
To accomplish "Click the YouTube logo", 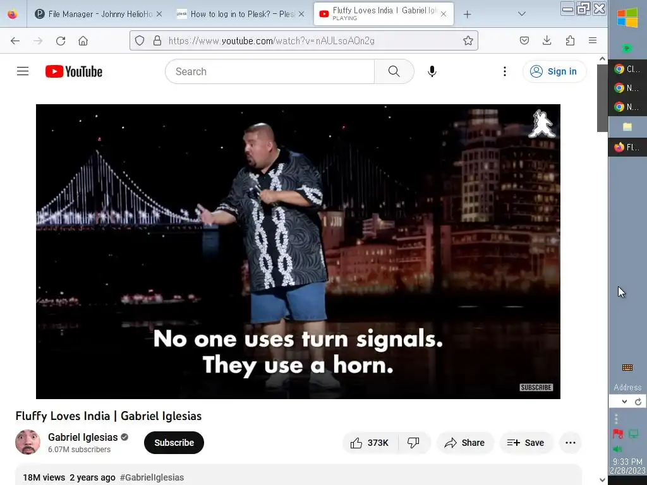I will tap(74, 71).
